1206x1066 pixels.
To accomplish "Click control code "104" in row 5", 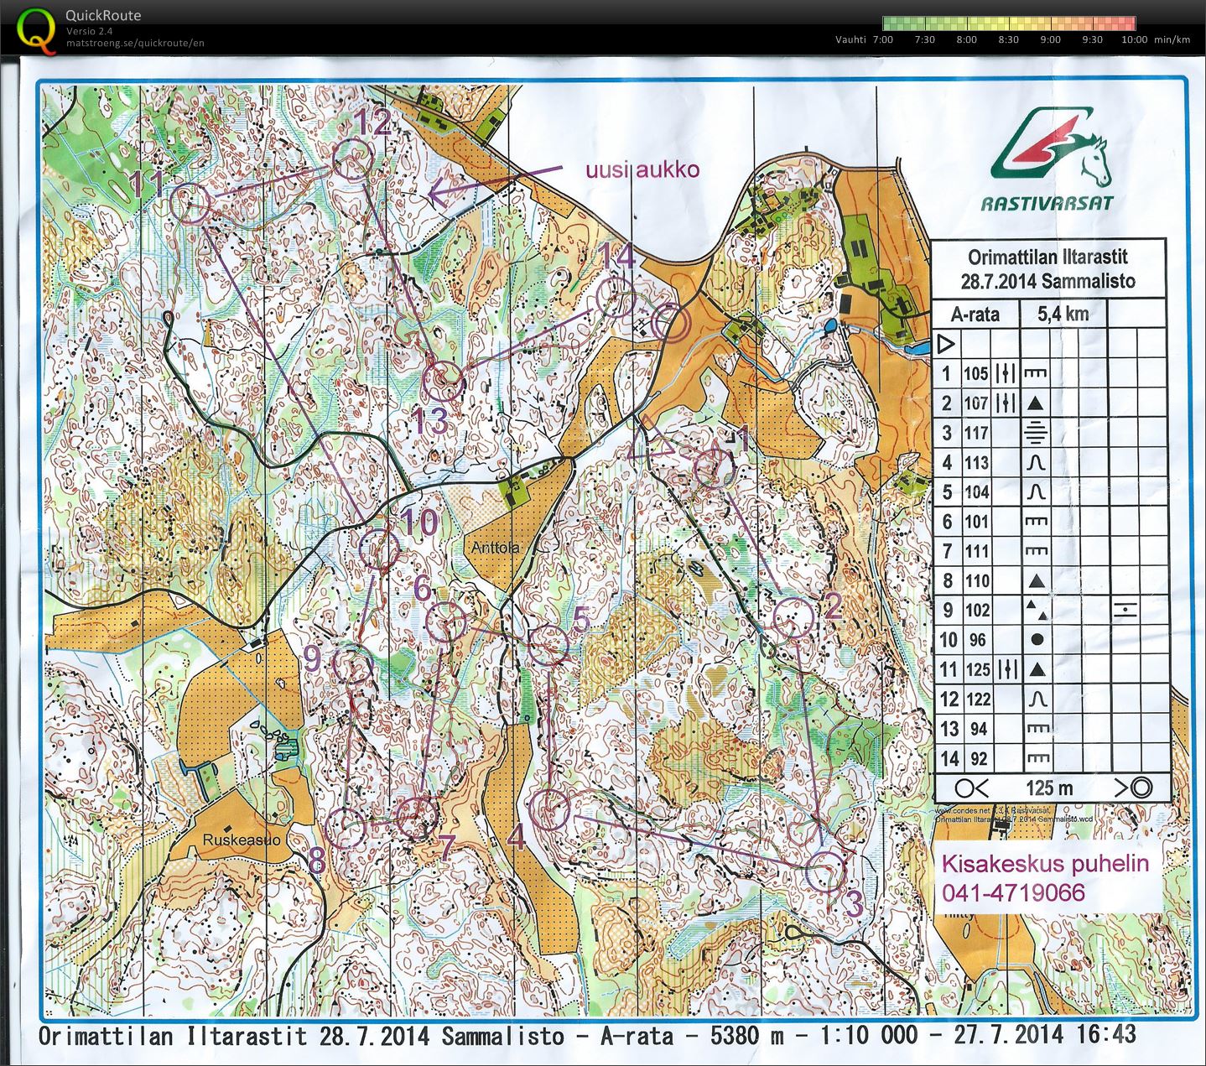I will [x=976, y=492].
